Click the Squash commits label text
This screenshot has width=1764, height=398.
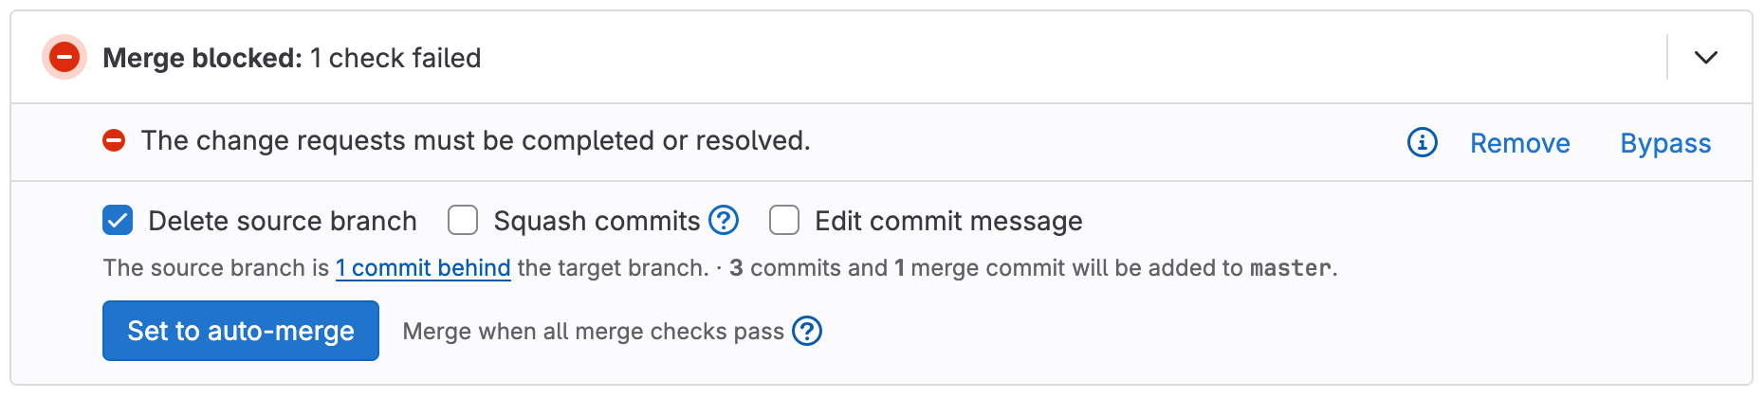click(597, 221)
